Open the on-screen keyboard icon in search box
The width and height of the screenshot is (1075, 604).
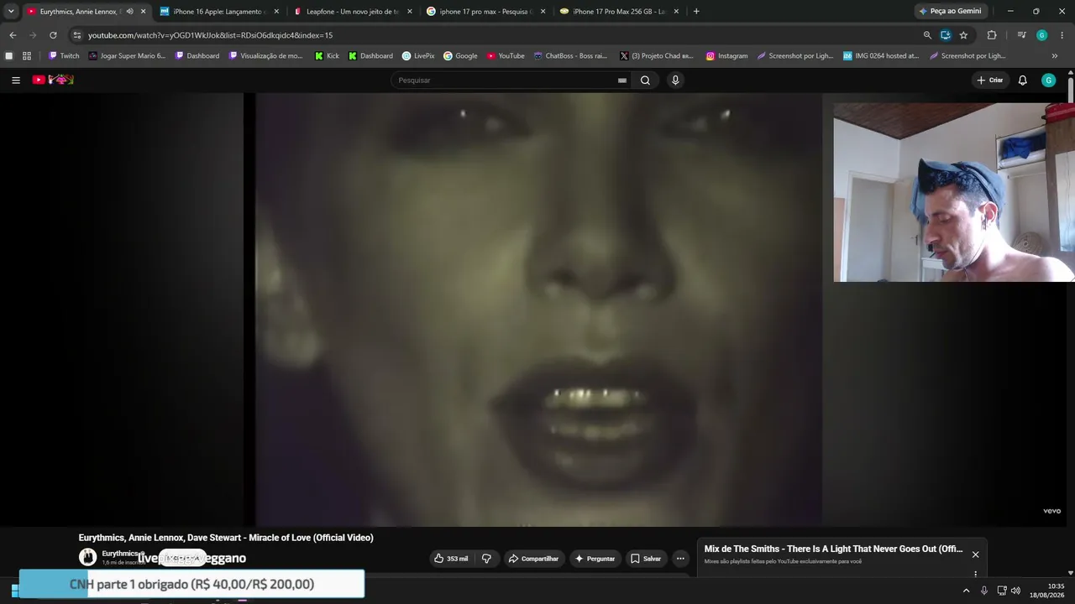point(621,81)
